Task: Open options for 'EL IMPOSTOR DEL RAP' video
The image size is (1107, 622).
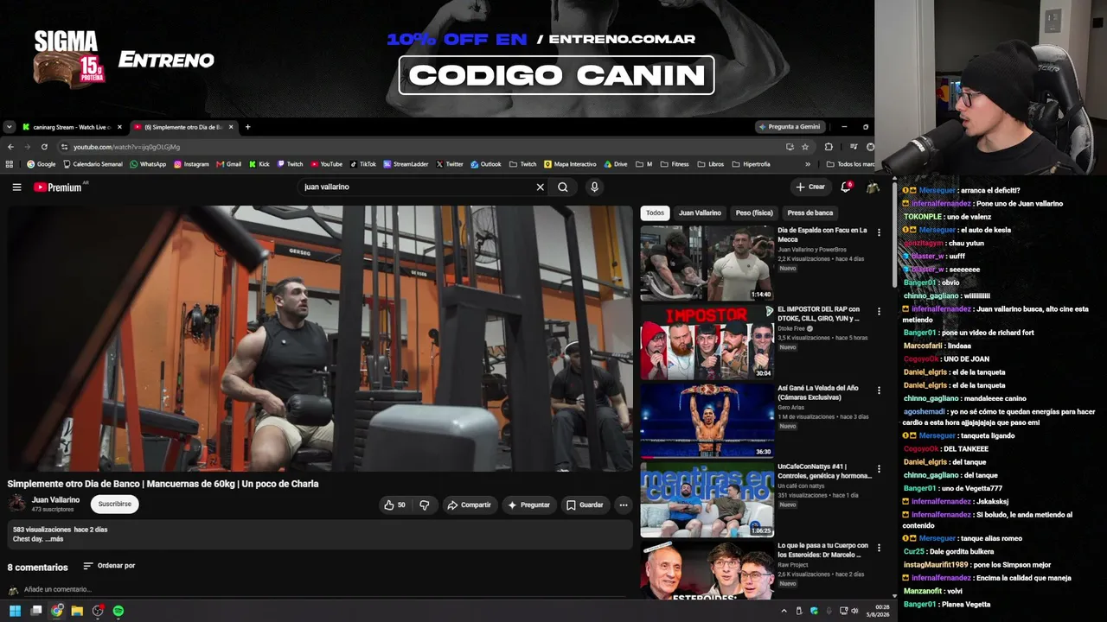Action: 879,311
